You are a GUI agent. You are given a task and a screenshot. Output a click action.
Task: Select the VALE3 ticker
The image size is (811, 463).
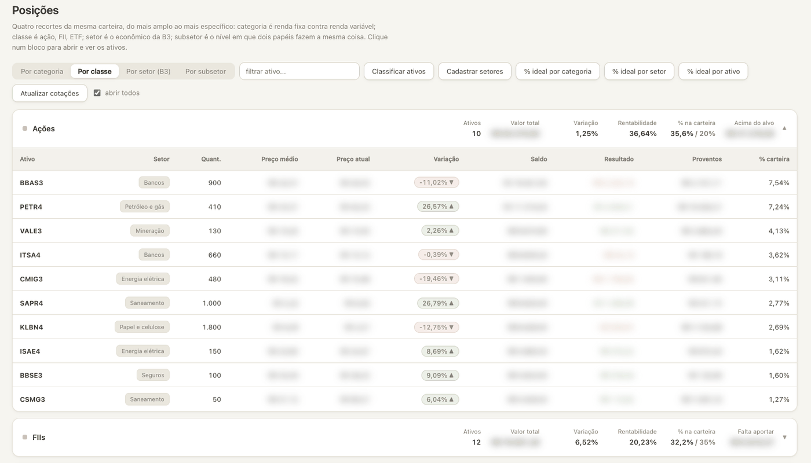pos(31,231)
